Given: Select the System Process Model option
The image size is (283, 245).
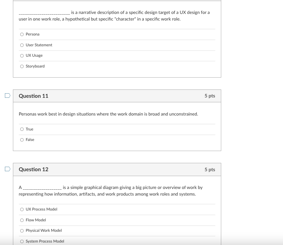Looking at the screenshot, I should 22,241.
